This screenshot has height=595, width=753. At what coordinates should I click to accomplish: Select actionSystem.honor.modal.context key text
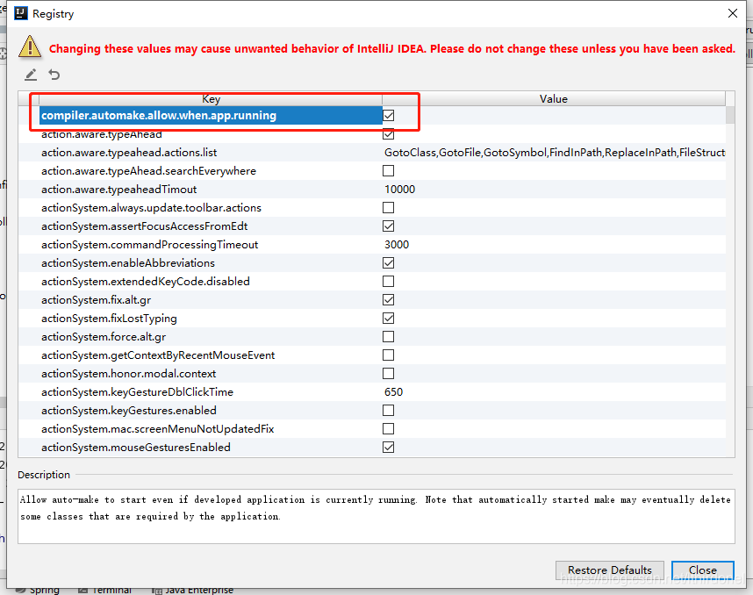coord(129,374)
